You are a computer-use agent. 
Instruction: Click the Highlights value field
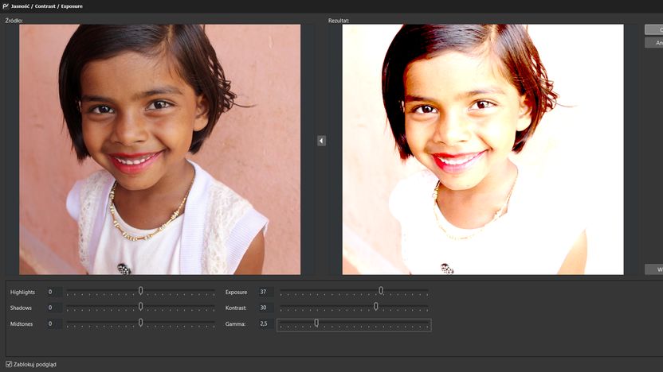(x=54, y=292)
